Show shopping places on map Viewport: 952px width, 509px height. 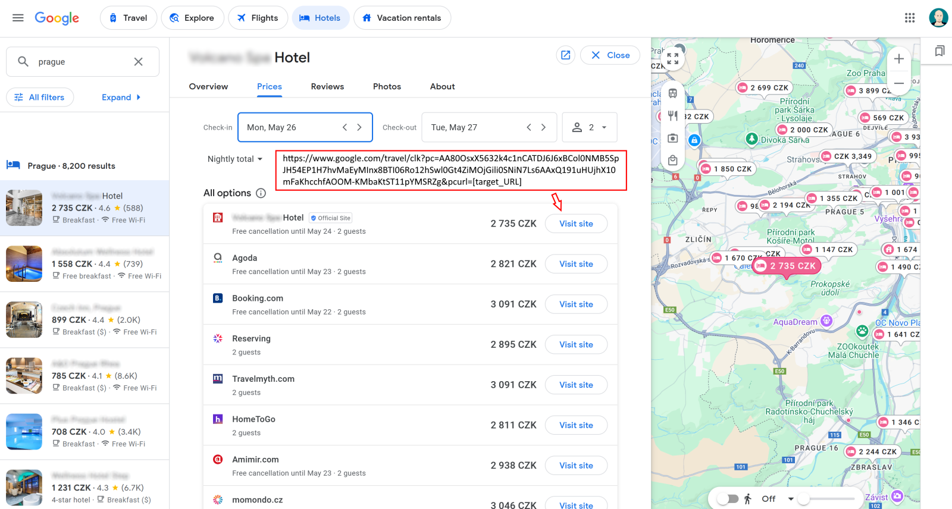(673, 160)
